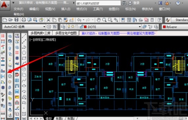Open the Properties palette icon
This screenshot has height=120, width=188.
tap(123, 20)
